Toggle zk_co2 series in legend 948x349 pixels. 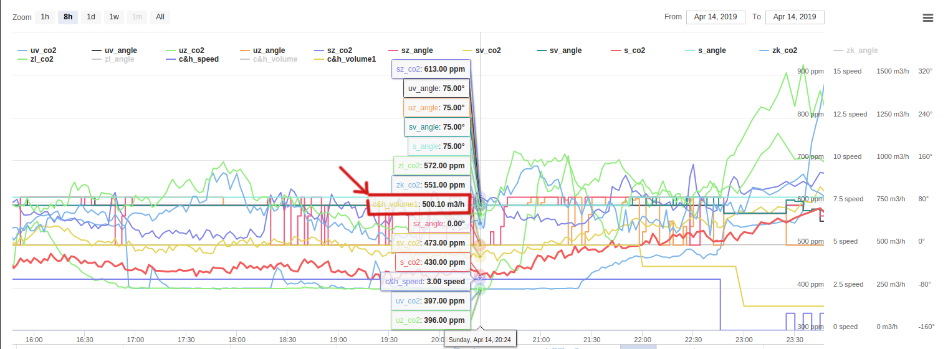pos(778,50)
